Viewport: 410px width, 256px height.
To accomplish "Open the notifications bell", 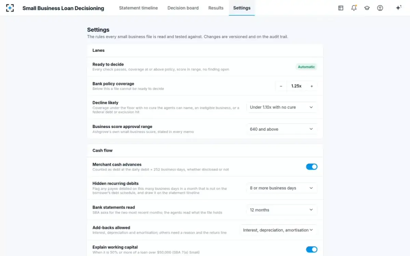I will point(354,8).
